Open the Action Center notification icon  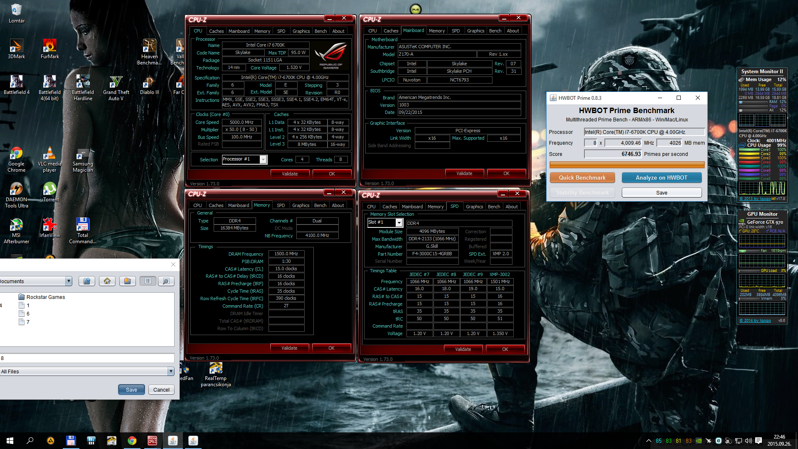[x=759, y=441]
